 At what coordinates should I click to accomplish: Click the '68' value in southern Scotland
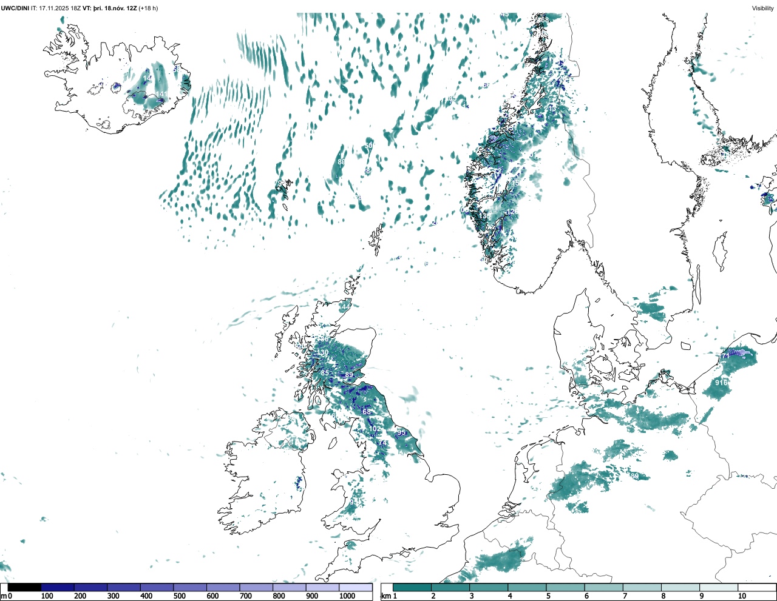coord(367,412)
